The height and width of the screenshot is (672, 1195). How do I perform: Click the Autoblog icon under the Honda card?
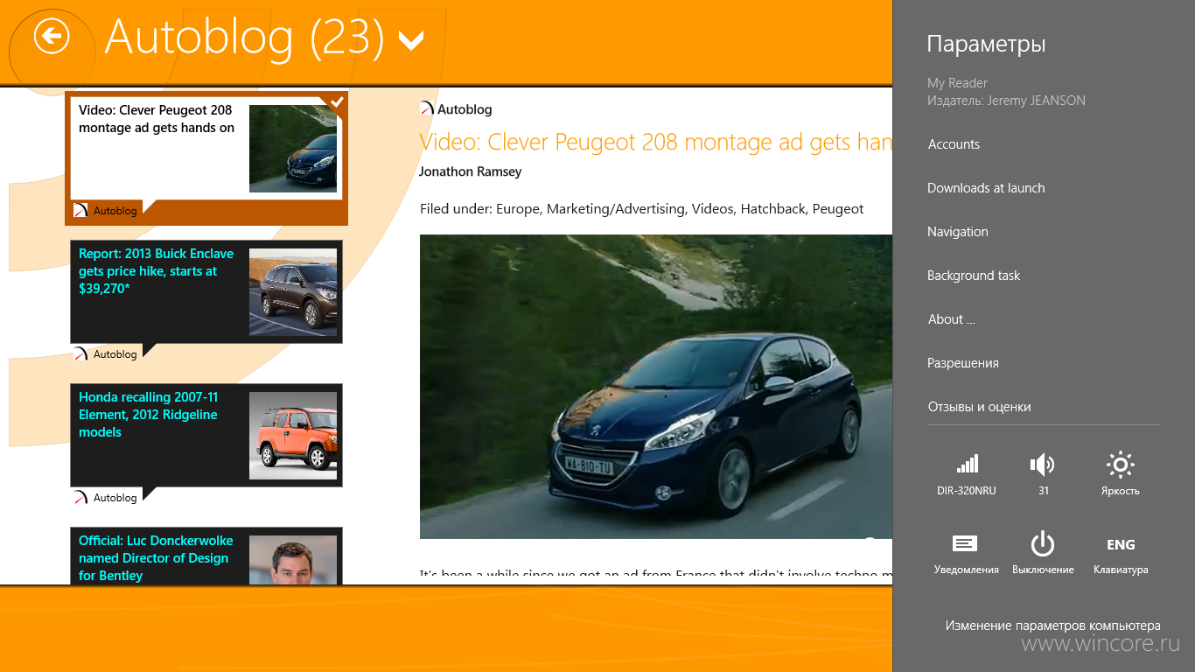pyautogui.click(x=80, y=497)
